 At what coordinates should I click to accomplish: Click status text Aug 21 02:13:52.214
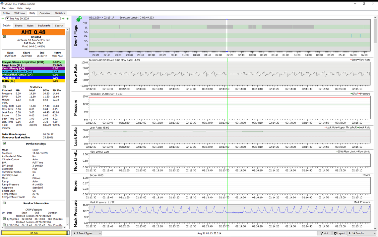pyautogui.click(x=209, y=233)
